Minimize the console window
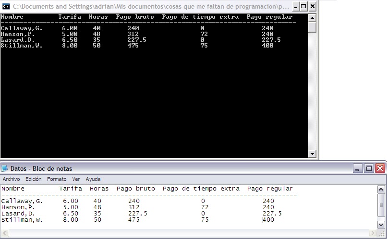Screen dimensions: 387x239 [296, 6]
